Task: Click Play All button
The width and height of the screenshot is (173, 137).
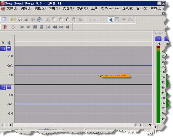Action: pos(22,27)
